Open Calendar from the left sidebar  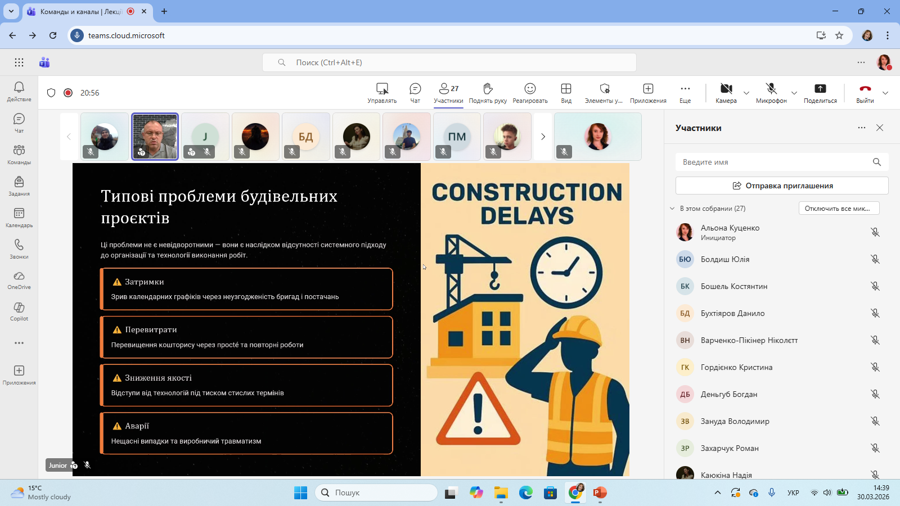tap(19, 217)
